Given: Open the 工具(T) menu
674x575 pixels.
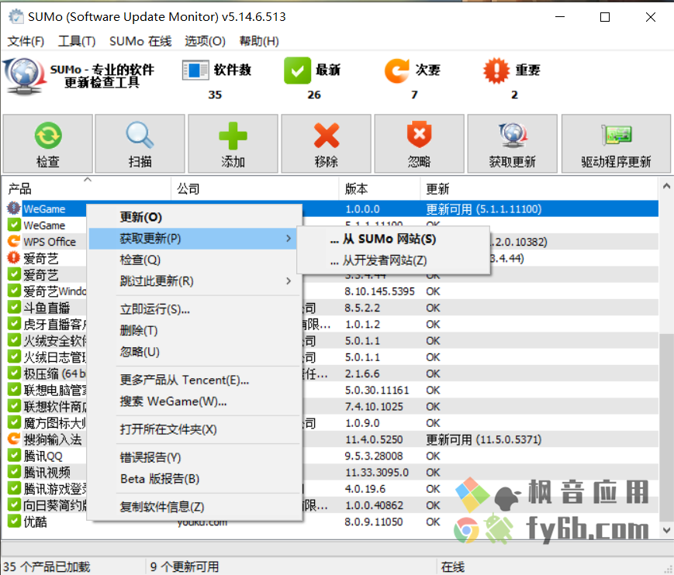Looking at the screenshot, I should pos(77,41).
